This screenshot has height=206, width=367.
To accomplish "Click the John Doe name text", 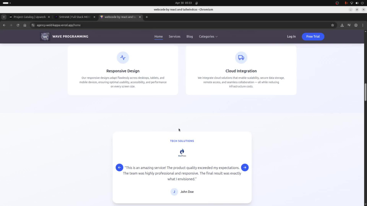I will click(x=187, y=192).
